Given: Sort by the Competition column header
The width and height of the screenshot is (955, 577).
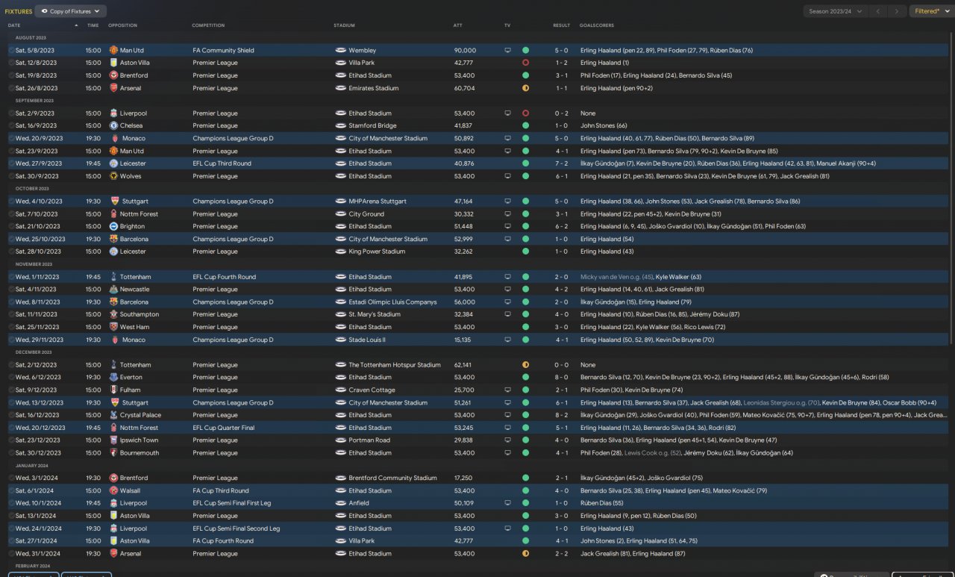Looking at the screenshot, I should pos(208,25).
